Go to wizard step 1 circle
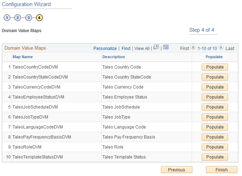The height and width of the screenshot is (176, 242). [x=7, y=18]
